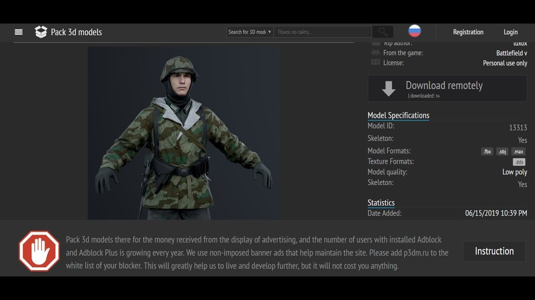Open the Registration page
The height and width of the screenshot is (300, 535).
tap(468, 32)
